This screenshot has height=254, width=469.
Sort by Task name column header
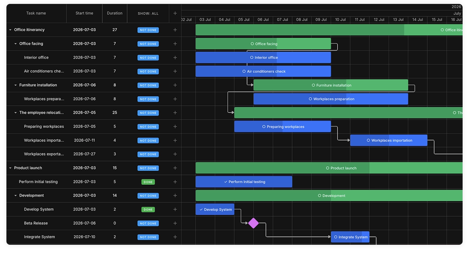point(36,13)
